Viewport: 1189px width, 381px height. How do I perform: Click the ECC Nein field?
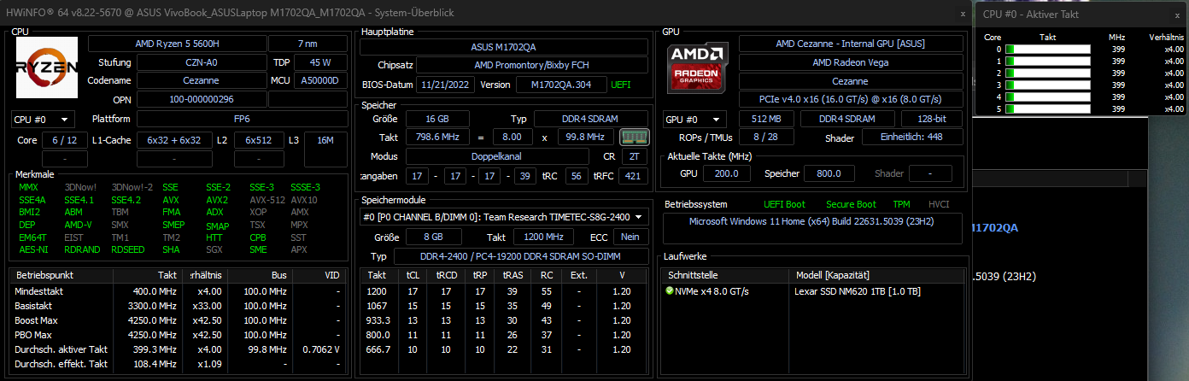pyautogui.click(x=630, y=237)
